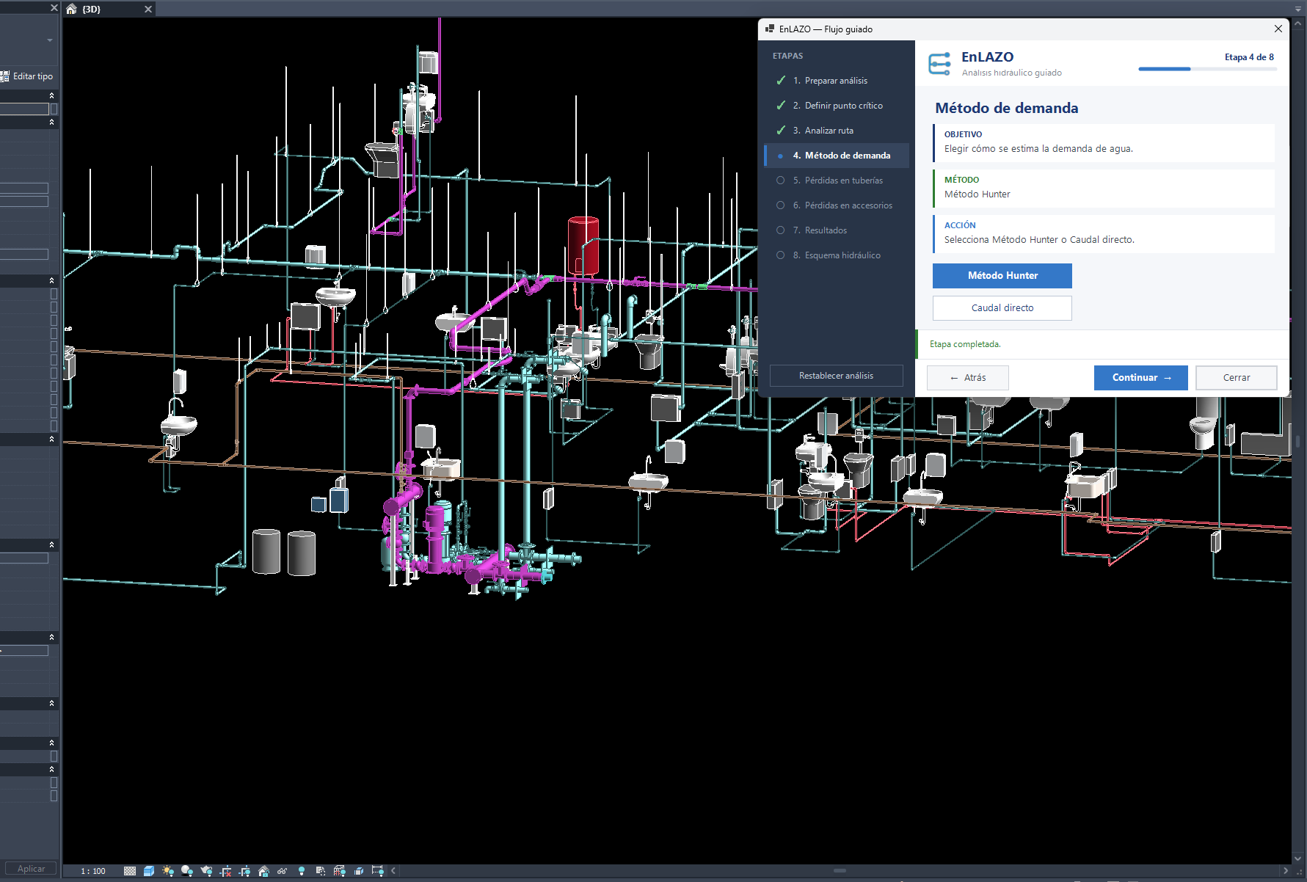Collapse the top properties panel section chevron
This screenshot has width=1307, height=882.
pyautogui.click(x=51, y=95)
